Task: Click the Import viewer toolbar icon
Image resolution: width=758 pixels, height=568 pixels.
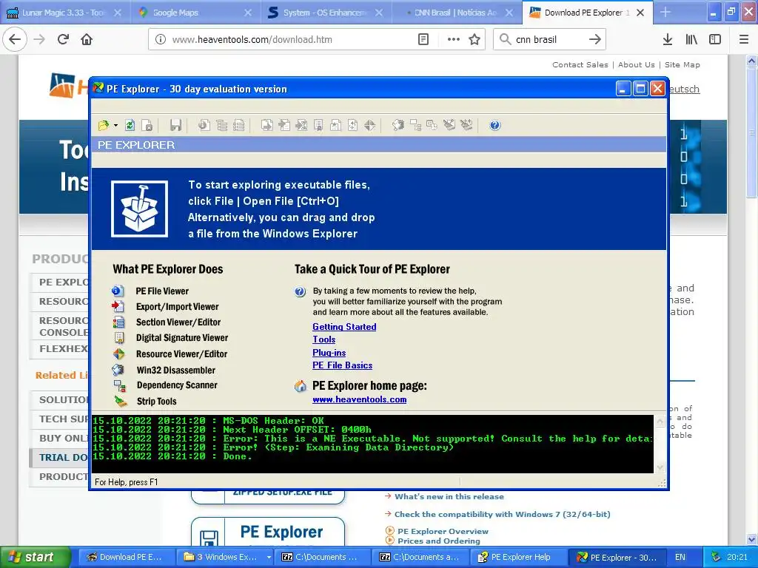Action: click(x=284, y=126)
